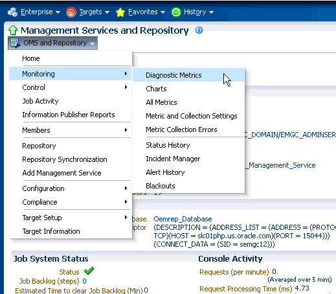The image size is (336, 294).
Task: Click the blue info icon next to title
Action: [x=199, y=30]
